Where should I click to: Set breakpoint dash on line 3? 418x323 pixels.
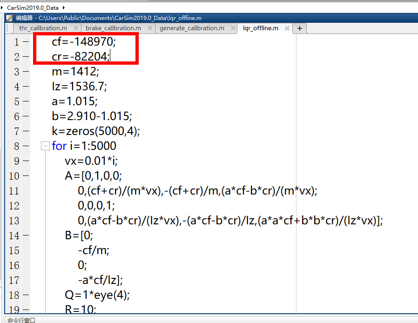[x=26, y=71]
